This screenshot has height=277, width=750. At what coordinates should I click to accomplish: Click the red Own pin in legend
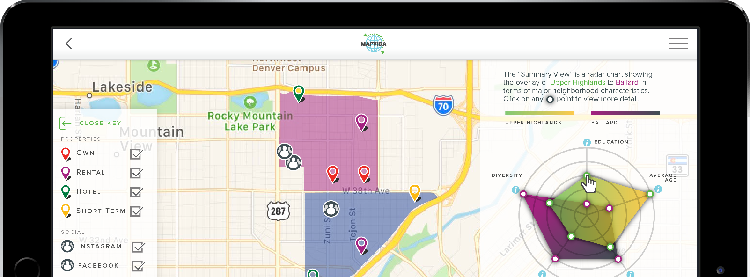(66, 154)
